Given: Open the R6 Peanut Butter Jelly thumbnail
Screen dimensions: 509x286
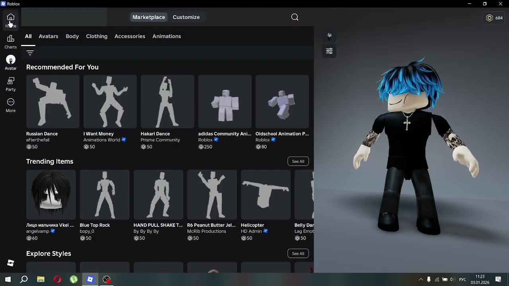Looking at the screenshot, I should click(x=212, y=195).
